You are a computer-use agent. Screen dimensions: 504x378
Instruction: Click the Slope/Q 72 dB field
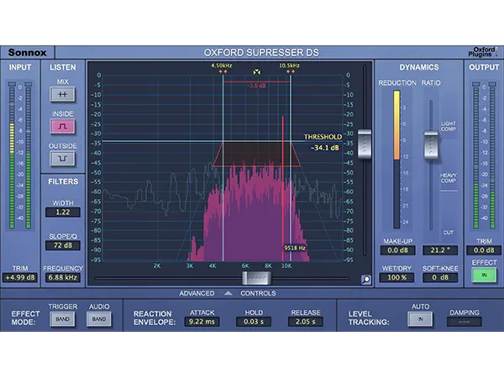point(63,245)
